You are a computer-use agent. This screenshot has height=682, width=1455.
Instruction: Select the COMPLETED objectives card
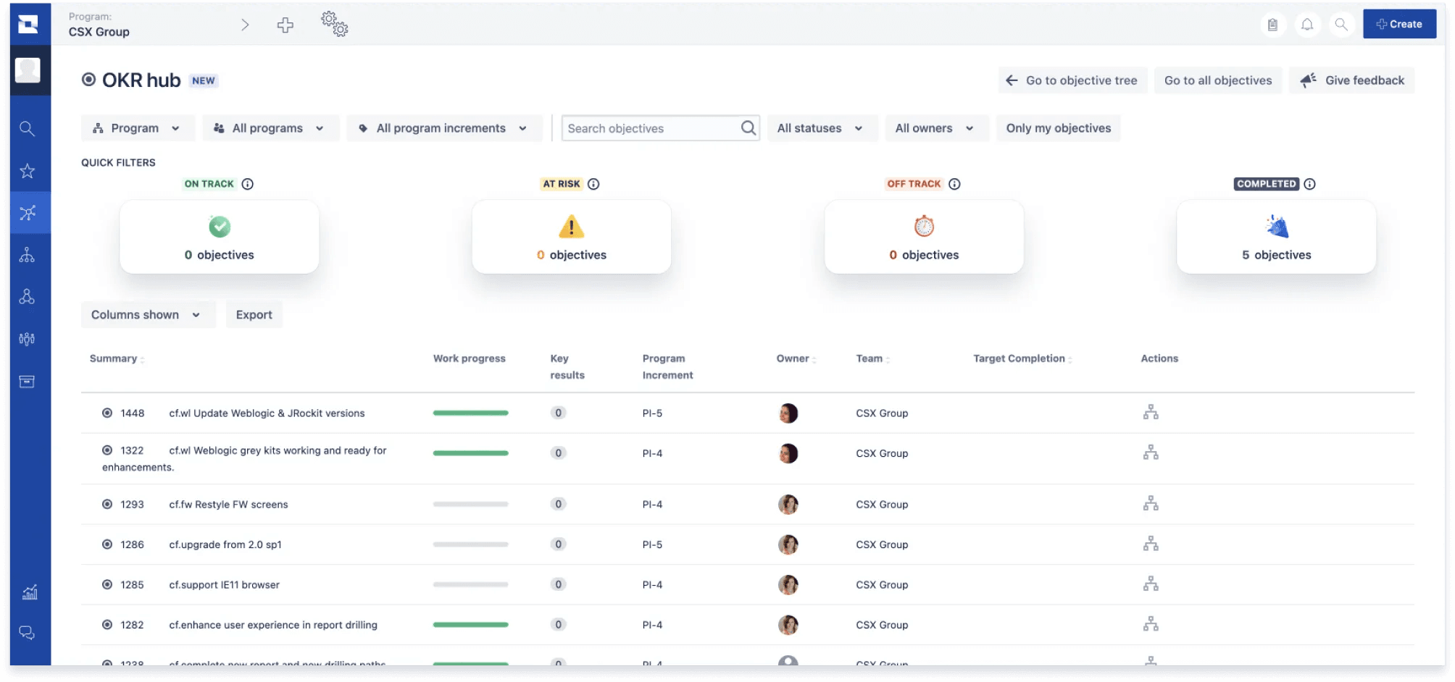(1276, 237)
